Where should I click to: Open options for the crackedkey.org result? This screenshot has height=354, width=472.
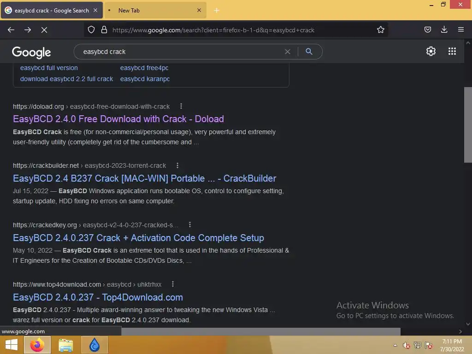pos(189,225)
